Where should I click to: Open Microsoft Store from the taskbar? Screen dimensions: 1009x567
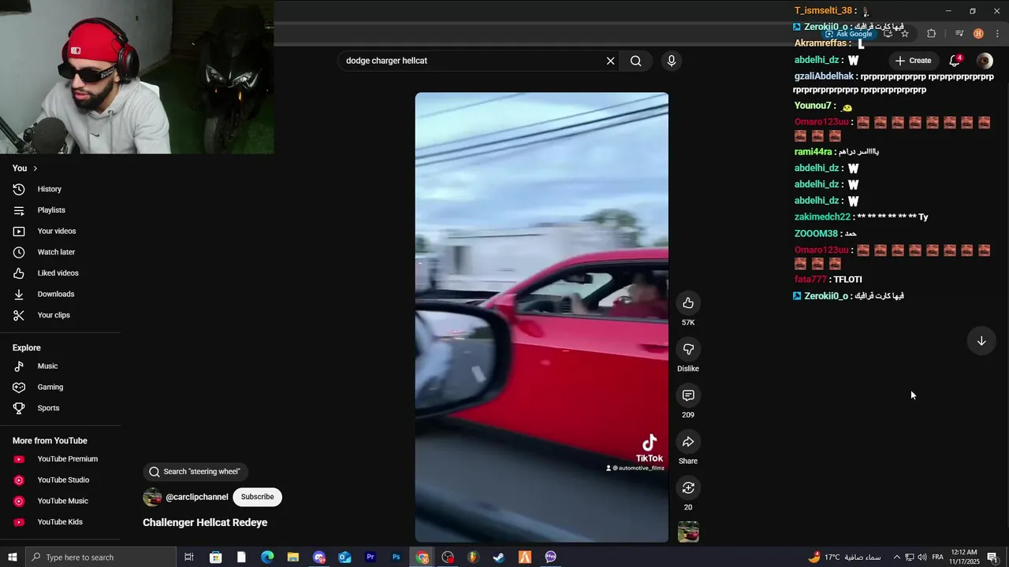click(215, 558)
